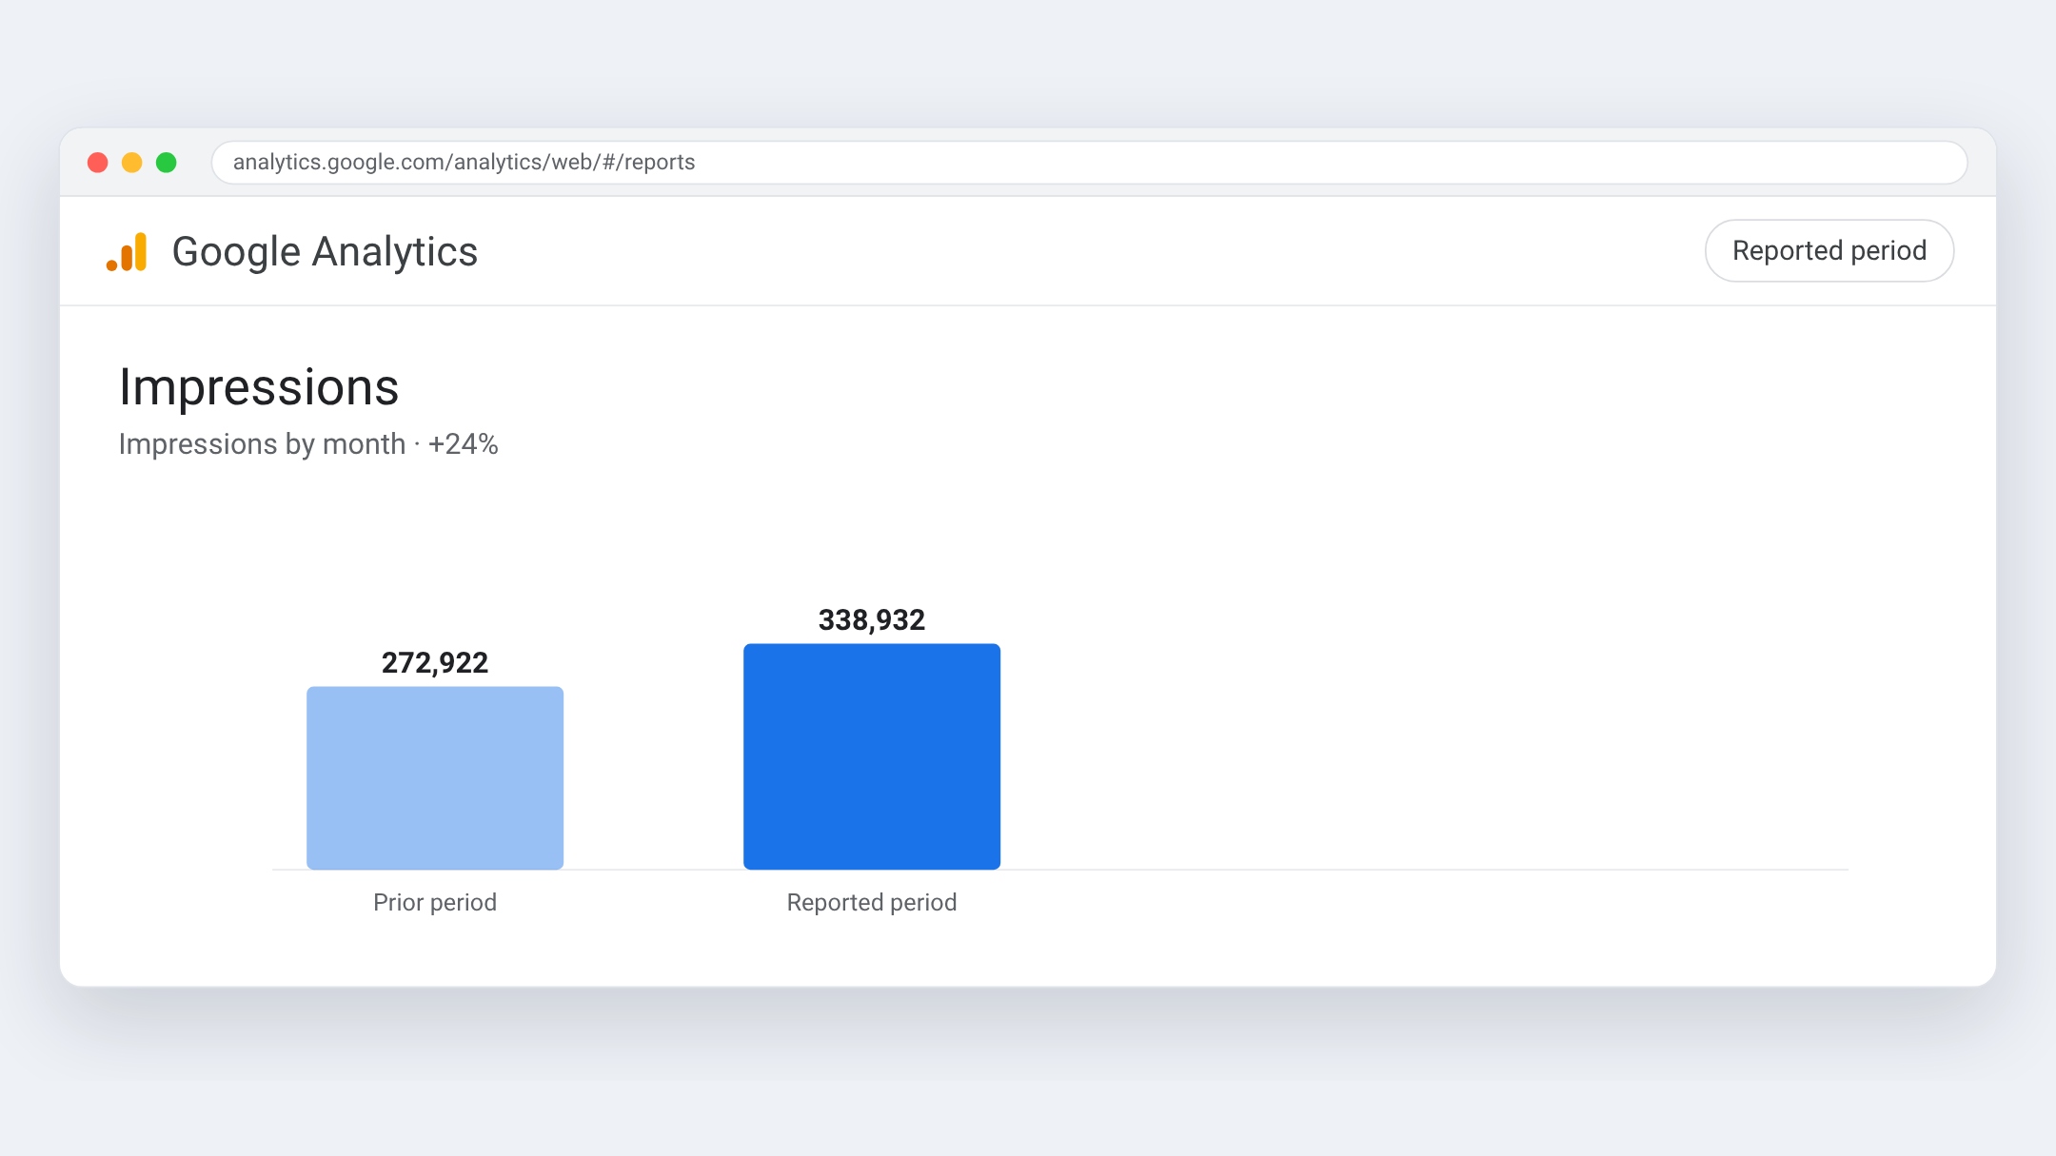Screen dimensions: 2056x1156
Task: Click the Google Analytics title text
Action: point(325,252)
